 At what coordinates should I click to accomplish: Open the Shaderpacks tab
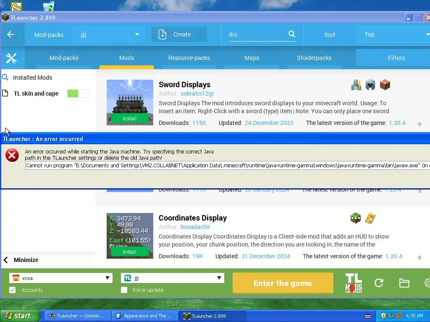(x=314, y=58)
